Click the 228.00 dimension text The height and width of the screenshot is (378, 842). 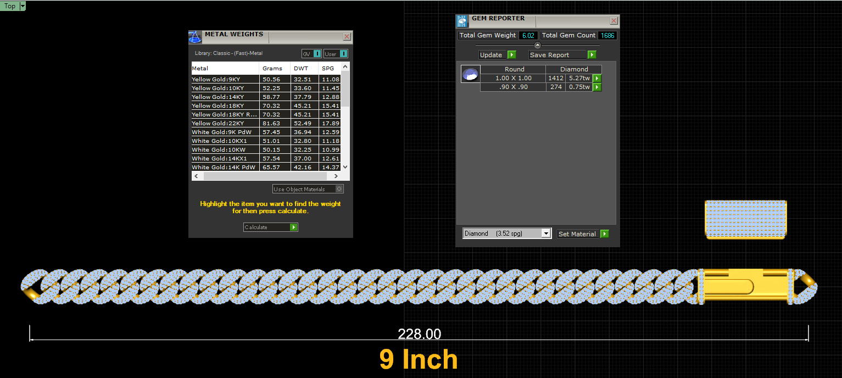pos(419,334)
